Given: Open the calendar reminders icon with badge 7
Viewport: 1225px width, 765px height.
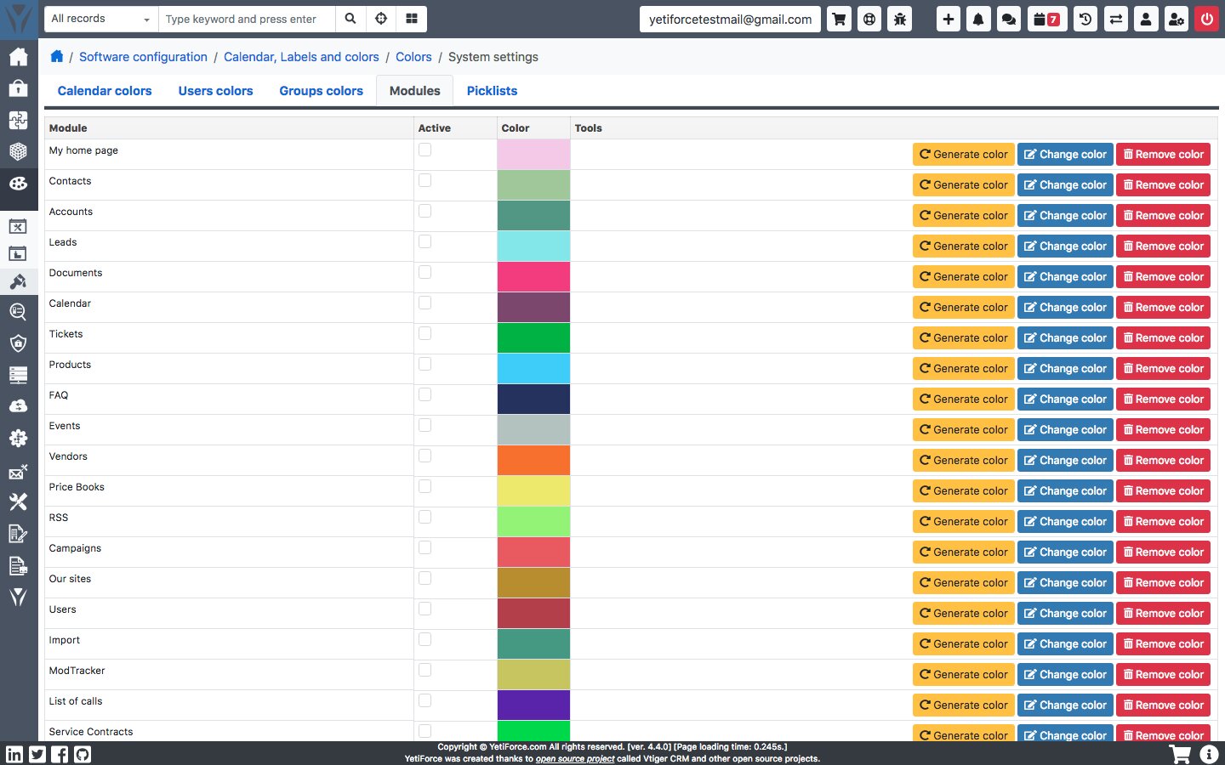Looking at the screenshot, I should tap(1046, 19).
